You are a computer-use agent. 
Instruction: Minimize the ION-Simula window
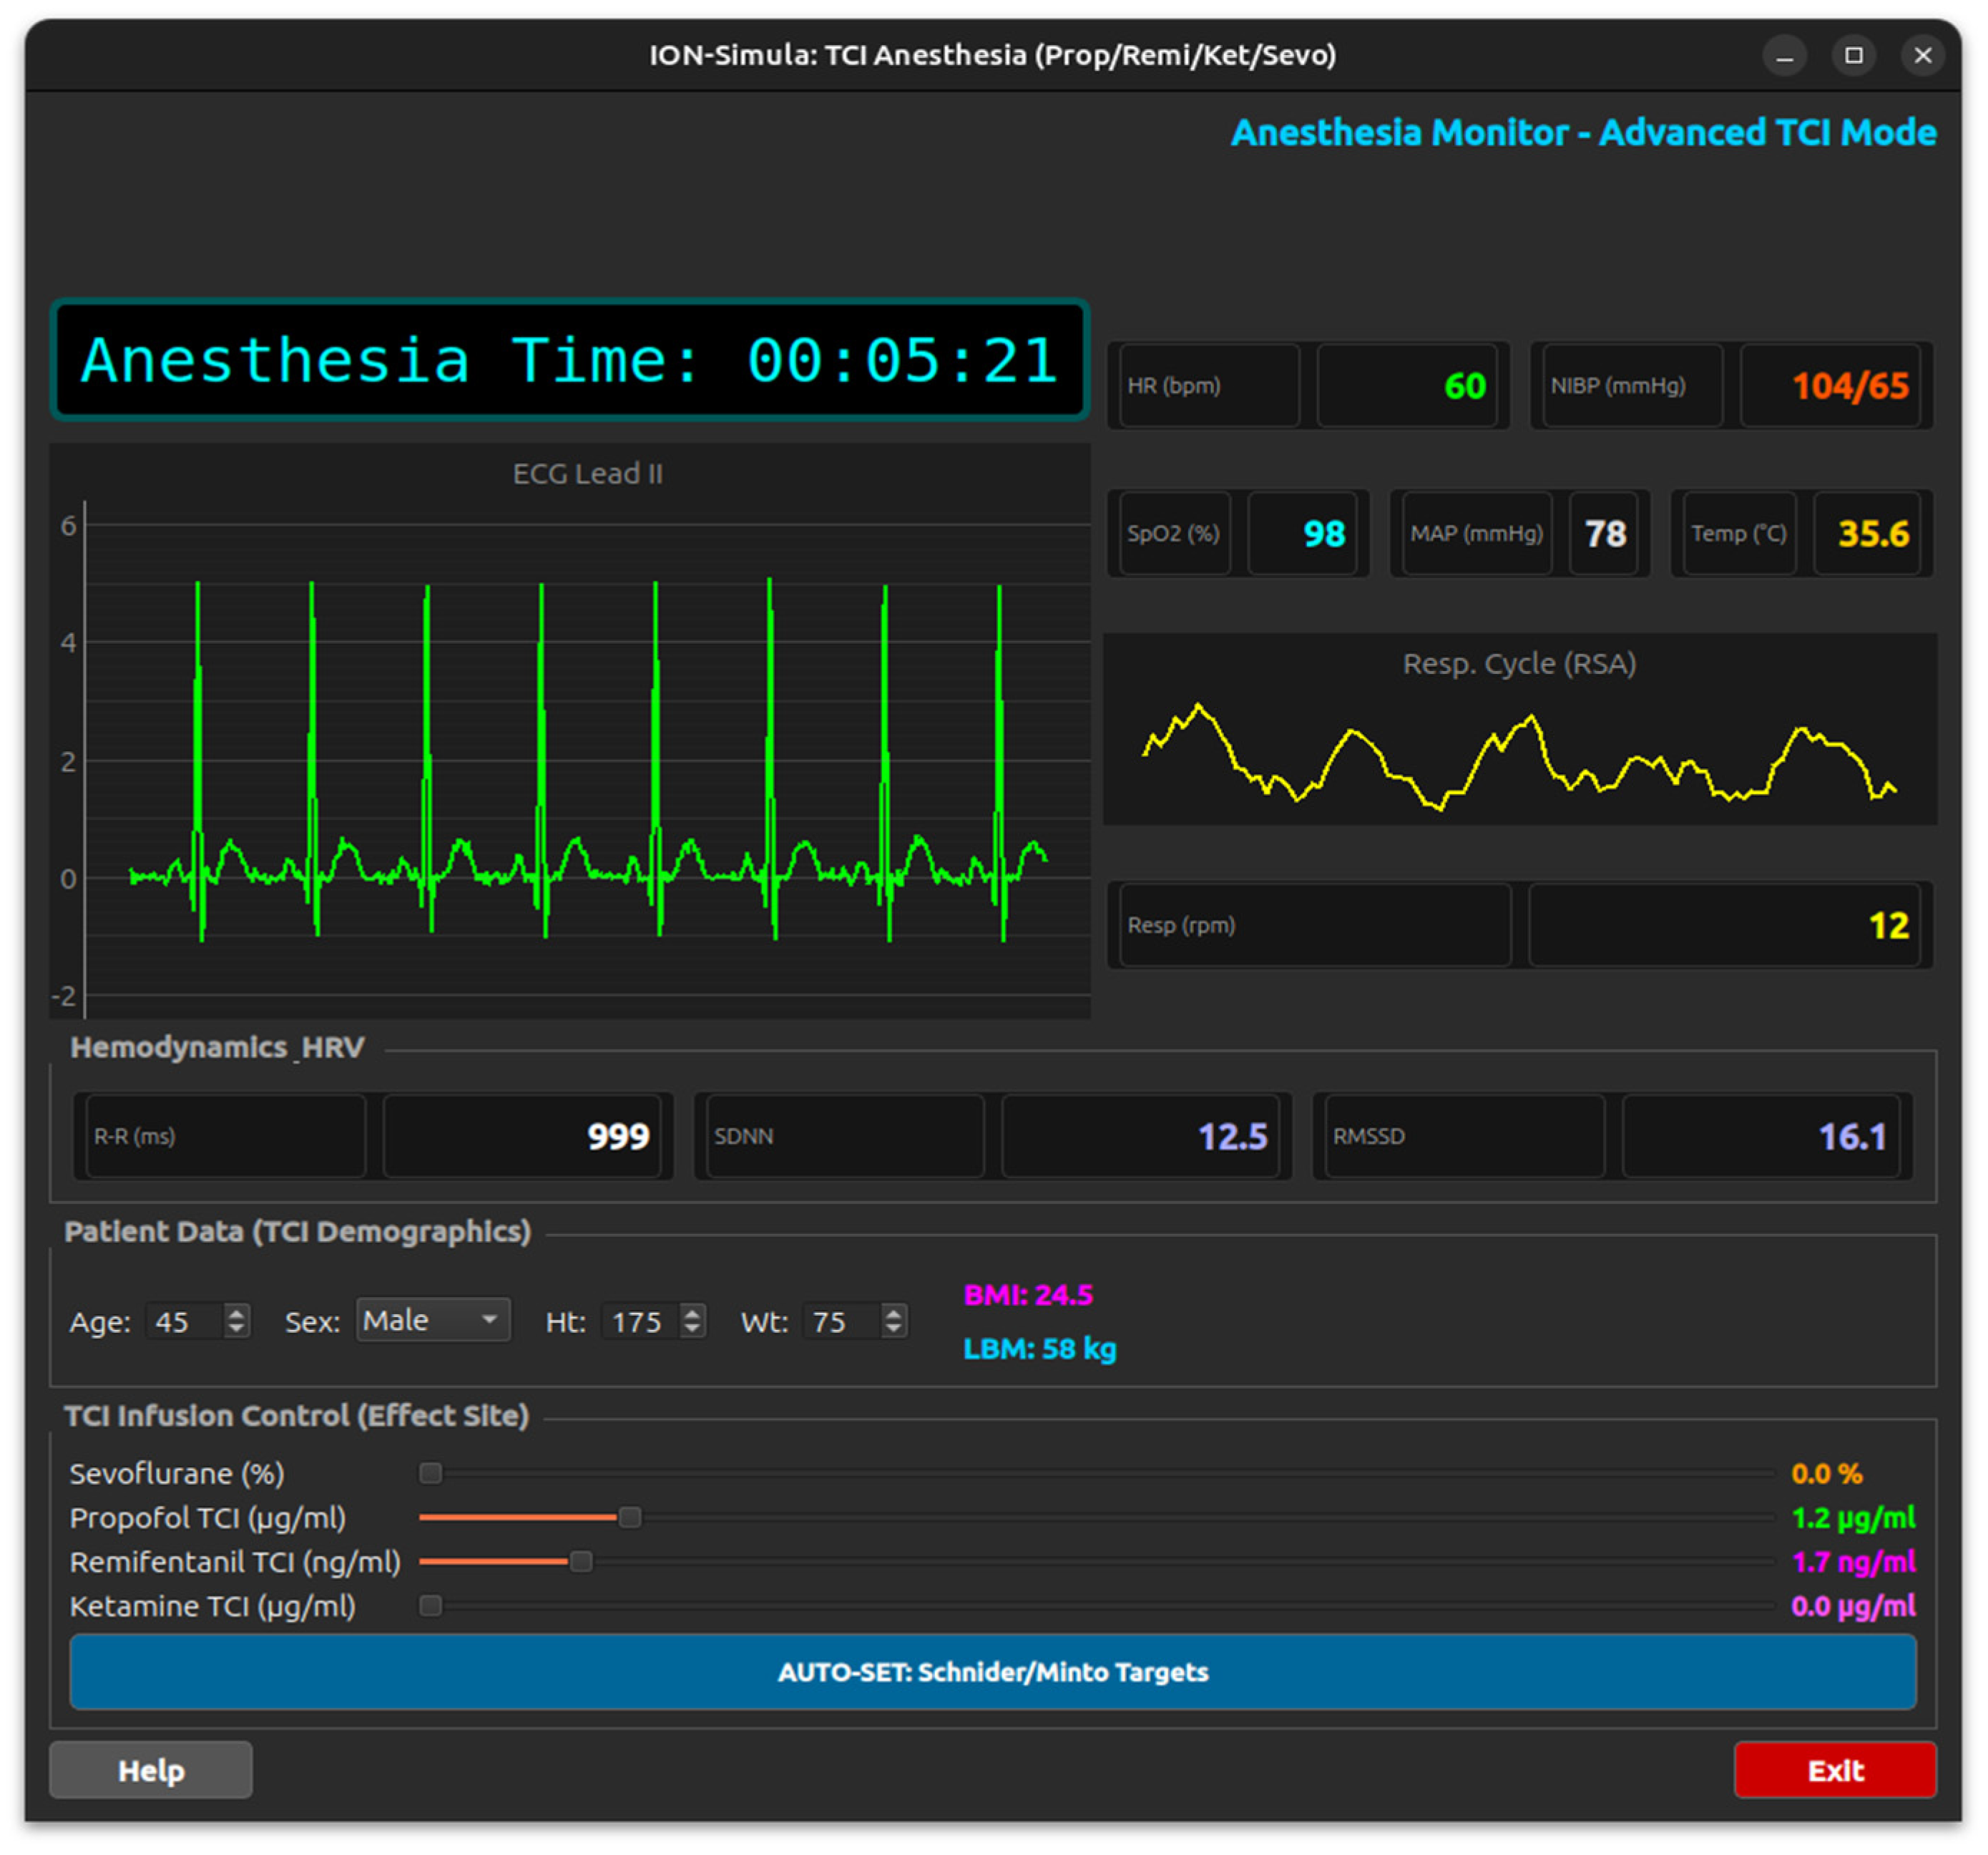click(x=1784, y=55)
